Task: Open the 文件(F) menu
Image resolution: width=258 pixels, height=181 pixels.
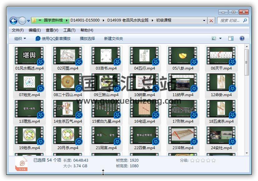Action: (17, 30)
